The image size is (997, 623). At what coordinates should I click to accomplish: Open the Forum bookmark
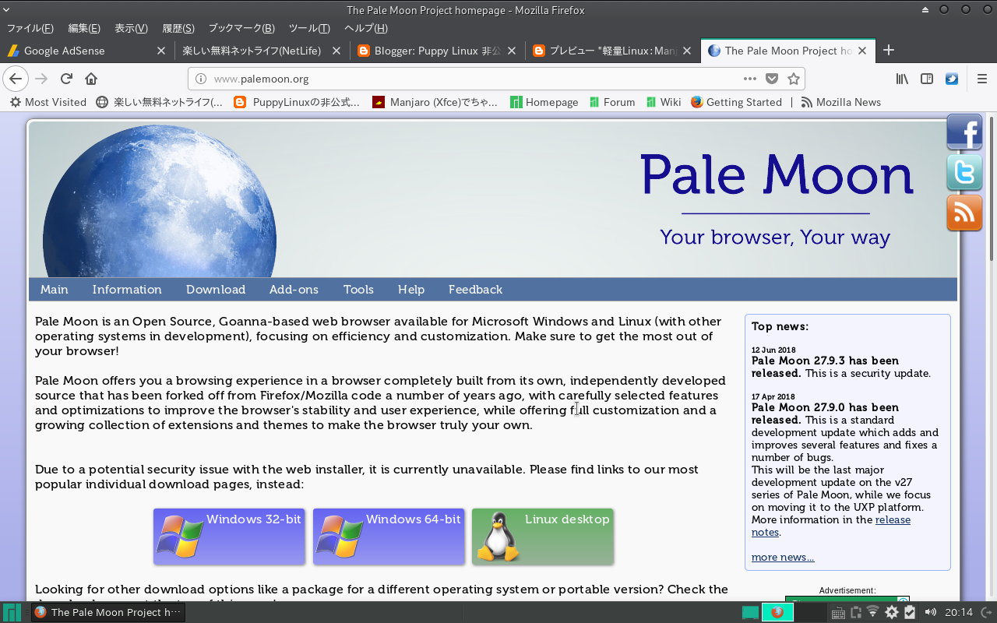tap(612, 102)
